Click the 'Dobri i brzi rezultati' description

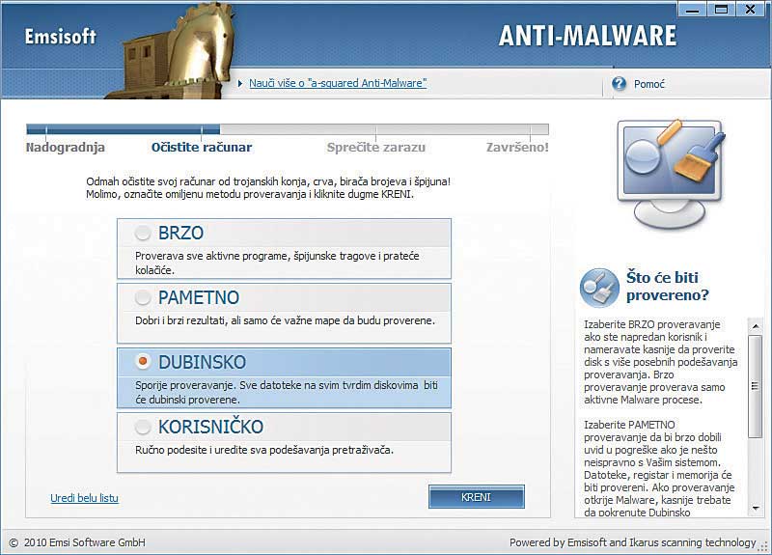coord(285,320)
